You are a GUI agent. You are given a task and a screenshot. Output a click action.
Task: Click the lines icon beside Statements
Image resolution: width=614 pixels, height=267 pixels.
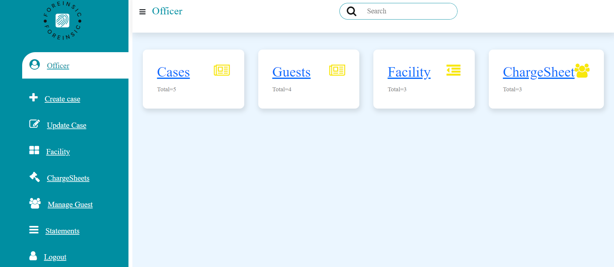34,230
